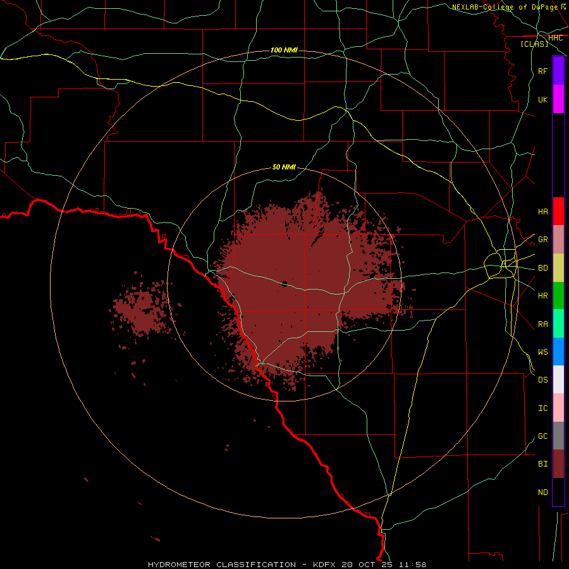The image size is (569, 569).
Task: Click the '[CLAS]' legend title text
Action: click(x=534, y=44)
